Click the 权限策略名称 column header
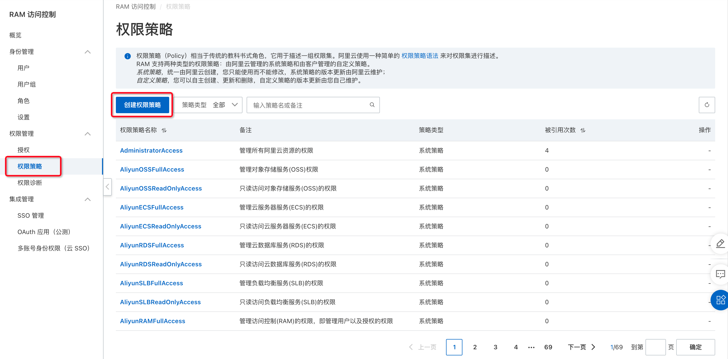Screen dimensions: 728x359 click(x=138, y=130)
